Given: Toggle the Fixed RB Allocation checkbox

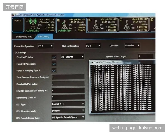Looking at the screenshot, I should coord(54,64).
